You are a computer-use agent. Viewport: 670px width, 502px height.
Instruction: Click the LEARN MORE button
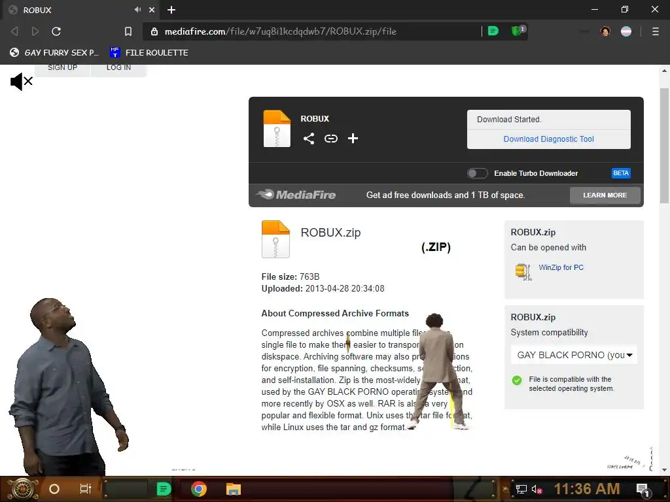(605, 195)
